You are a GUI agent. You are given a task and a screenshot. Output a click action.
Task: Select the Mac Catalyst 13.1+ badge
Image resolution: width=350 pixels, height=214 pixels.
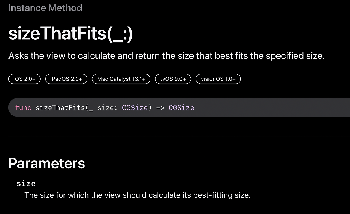click(121, 79)
